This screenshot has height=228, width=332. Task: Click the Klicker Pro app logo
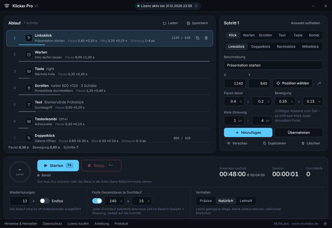7,6
